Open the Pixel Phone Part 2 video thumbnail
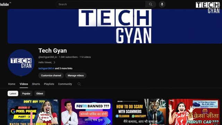The height and width of the screenshot is (125, 222). pos(33,112)
